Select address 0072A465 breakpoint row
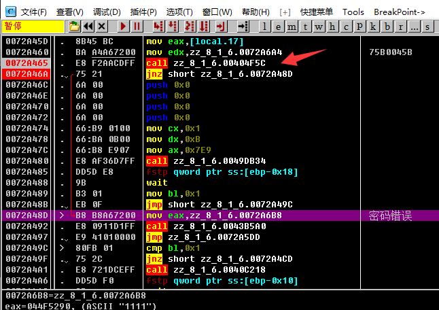This screenshot has height=310, width=439. [27, 63]
